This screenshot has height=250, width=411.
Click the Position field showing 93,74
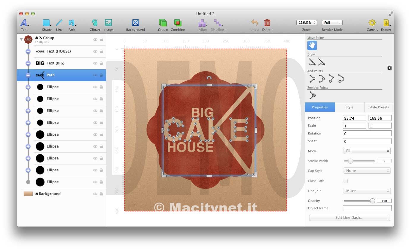click(x=355, y=118)
